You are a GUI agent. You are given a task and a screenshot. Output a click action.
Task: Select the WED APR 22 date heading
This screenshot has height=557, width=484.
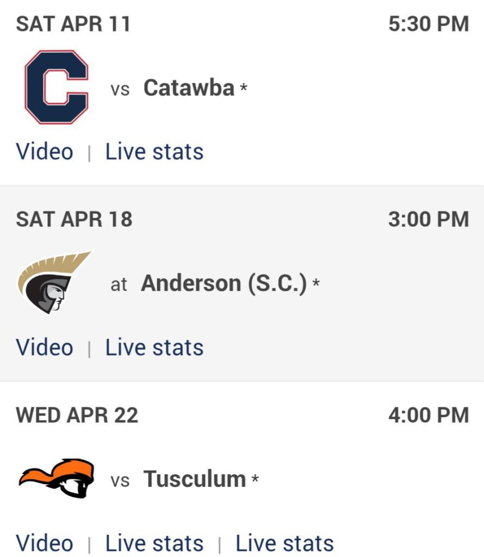point(77,415)
